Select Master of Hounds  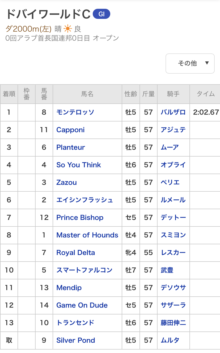[87, 235]
